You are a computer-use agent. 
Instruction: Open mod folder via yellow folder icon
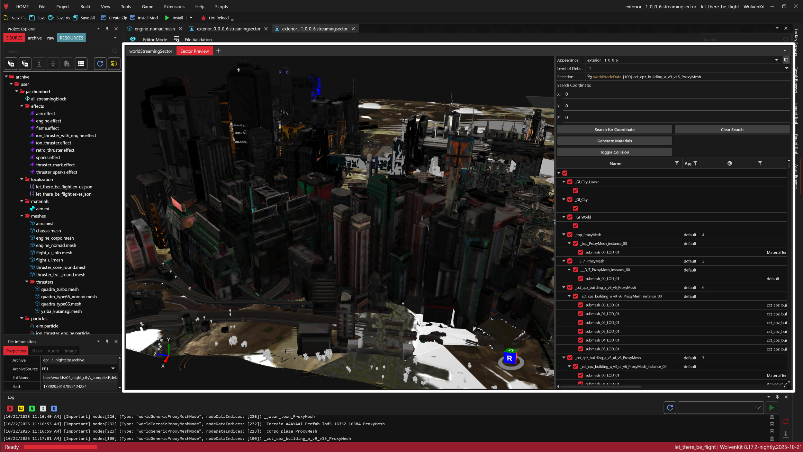tap(114, 64)
